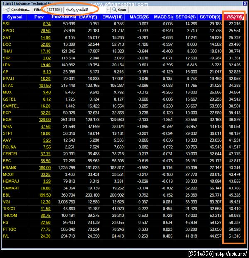The width and height of the screenshot is (249, 258).
Task: Select the SAT symbol
Action: 7,37
